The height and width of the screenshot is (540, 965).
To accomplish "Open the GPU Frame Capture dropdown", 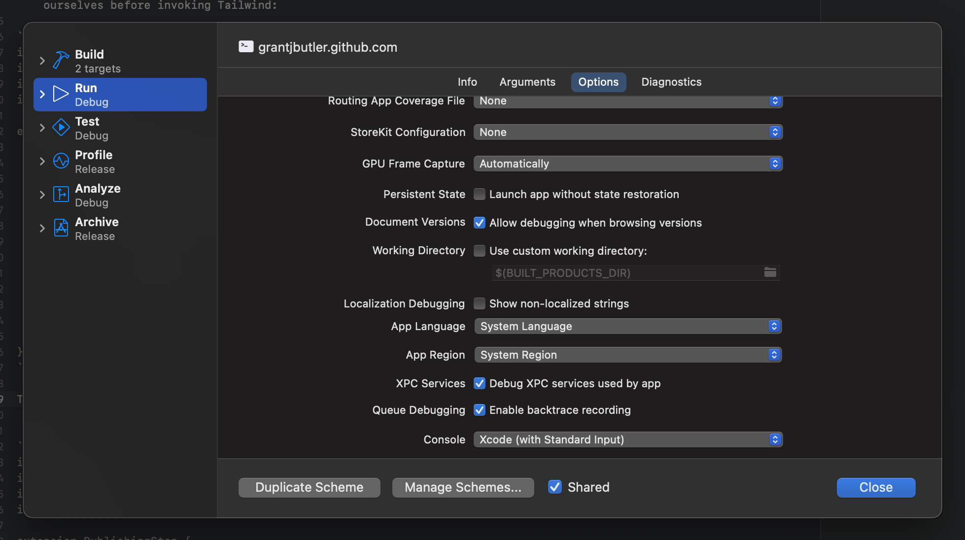I will [628, 163].
